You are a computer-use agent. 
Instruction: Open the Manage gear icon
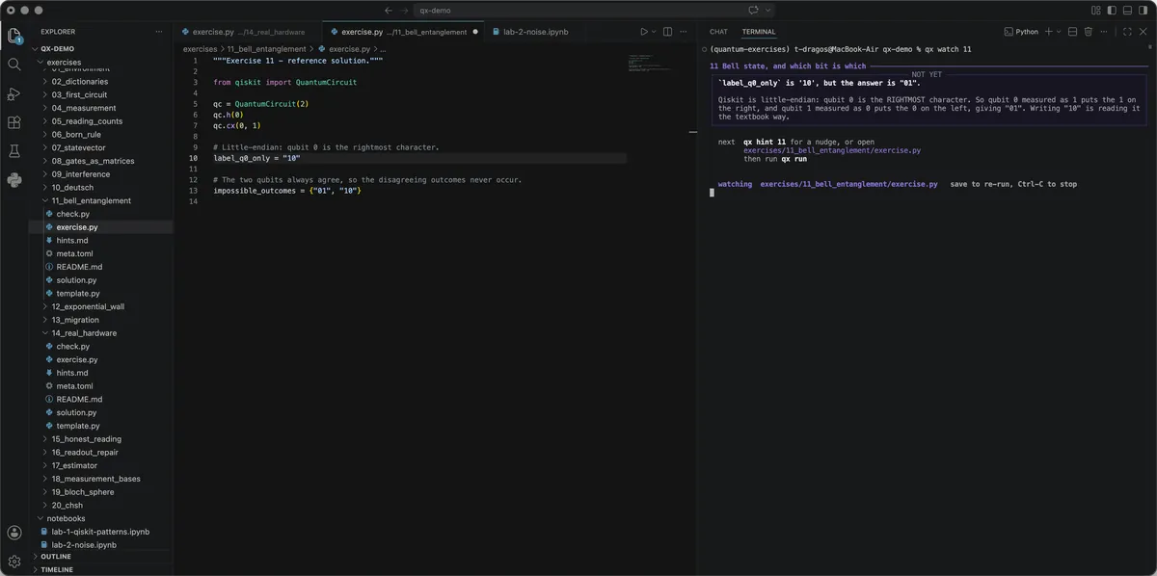pos(14,562)
